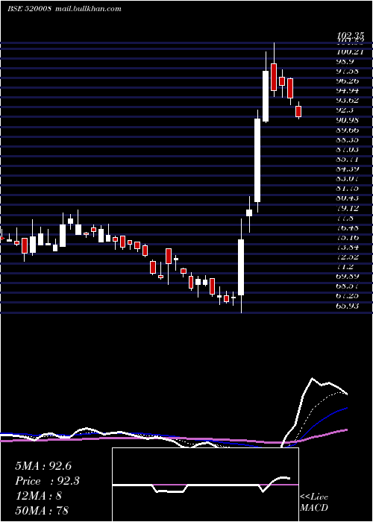Click the '5MA : 92.6' readout
The width and height of the screenshot is (373, 522).
click(x=43, y=466)
